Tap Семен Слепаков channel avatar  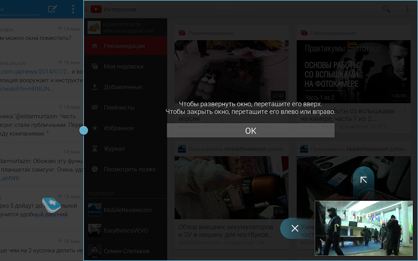[x=94, y=251]
